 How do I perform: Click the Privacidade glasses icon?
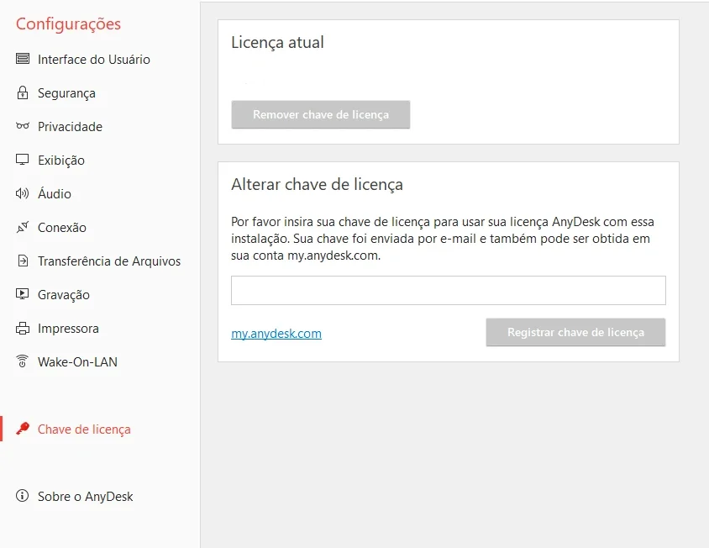point(23,126)
